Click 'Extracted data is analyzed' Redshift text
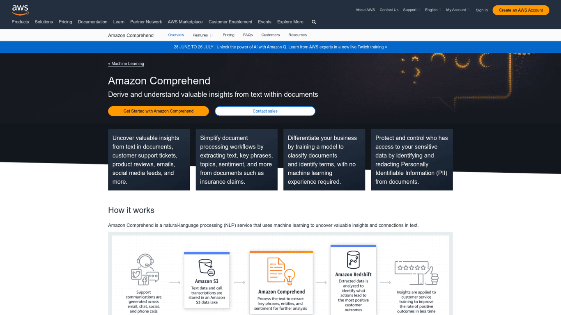 pyautogui.click(x=353, y=295)
